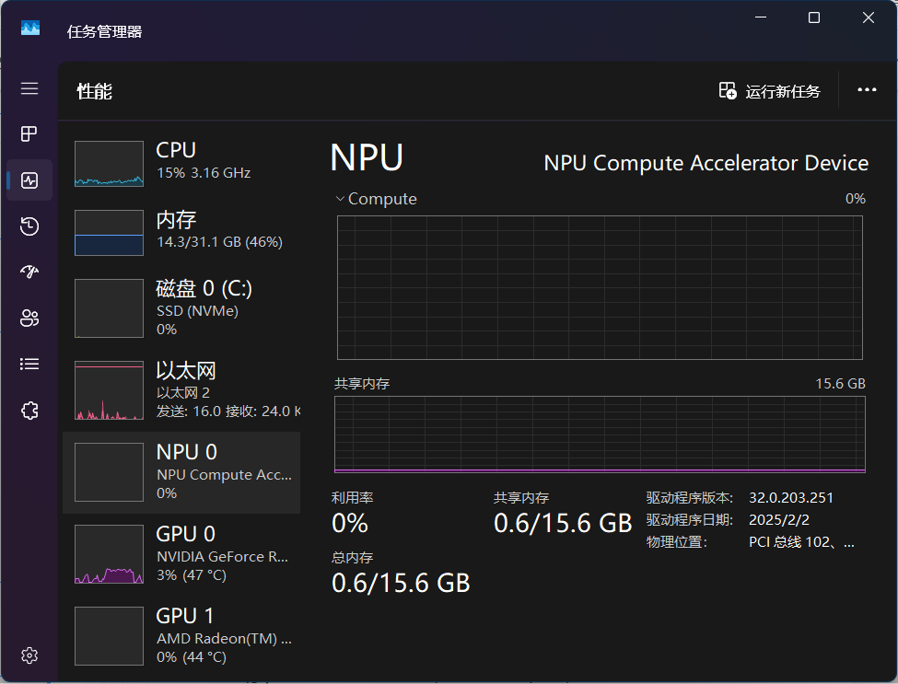Open the Details list page icon
898x684 pixels.
29,365
